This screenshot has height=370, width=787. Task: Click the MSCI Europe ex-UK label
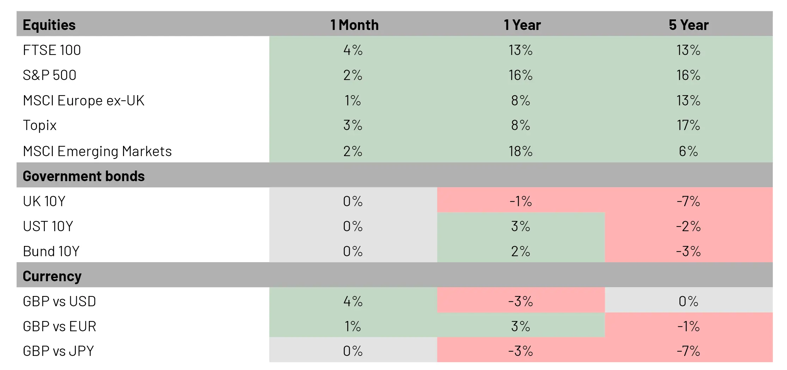click(84, 100)
